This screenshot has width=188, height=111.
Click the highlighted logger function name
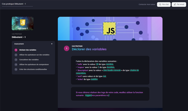pos(88,95)
